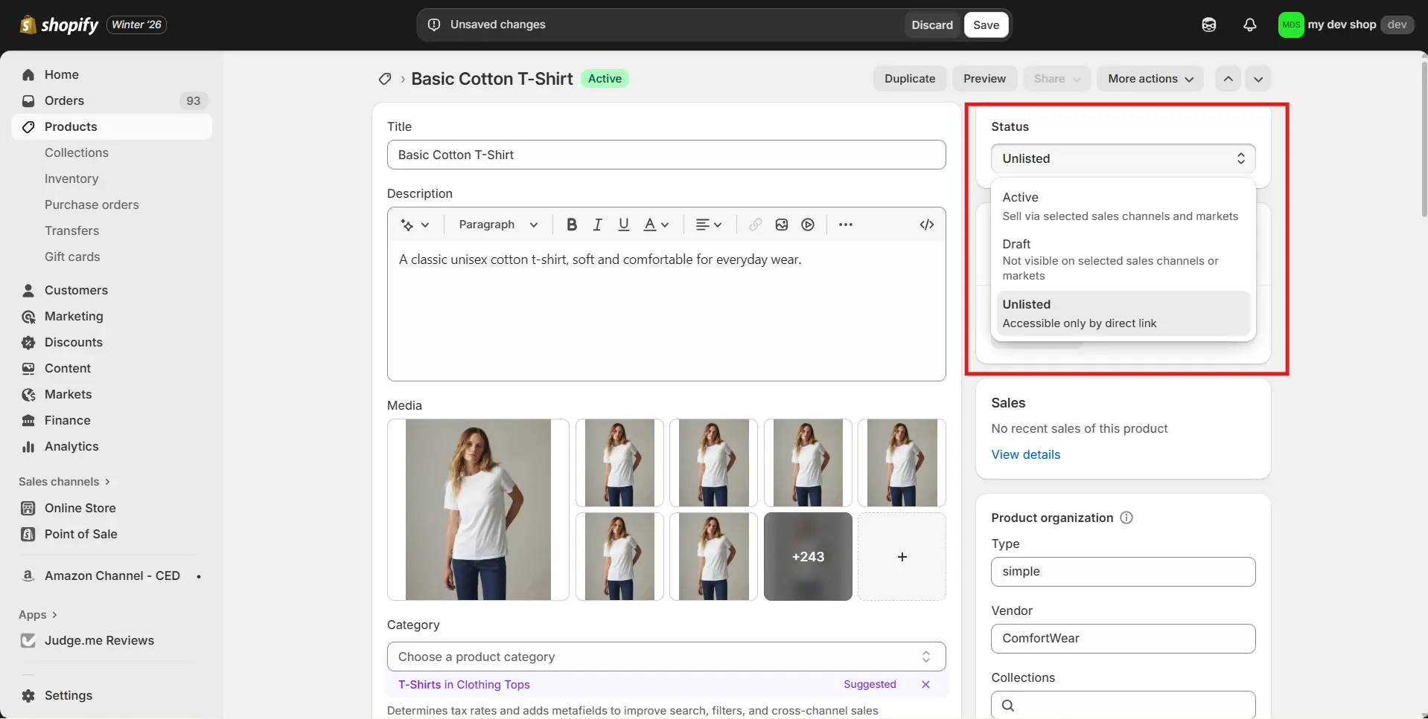Open the More actions menu
The image size is (1428, 719).
click(x=1149, y=79)
